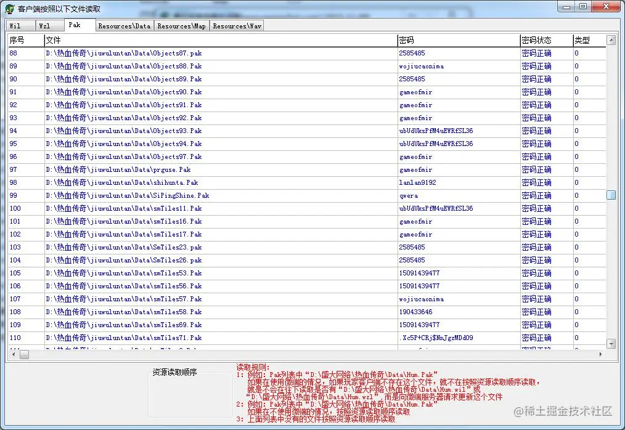Select the smTiles71.Pak file path
Screen dimensions: 625x430
123,338
